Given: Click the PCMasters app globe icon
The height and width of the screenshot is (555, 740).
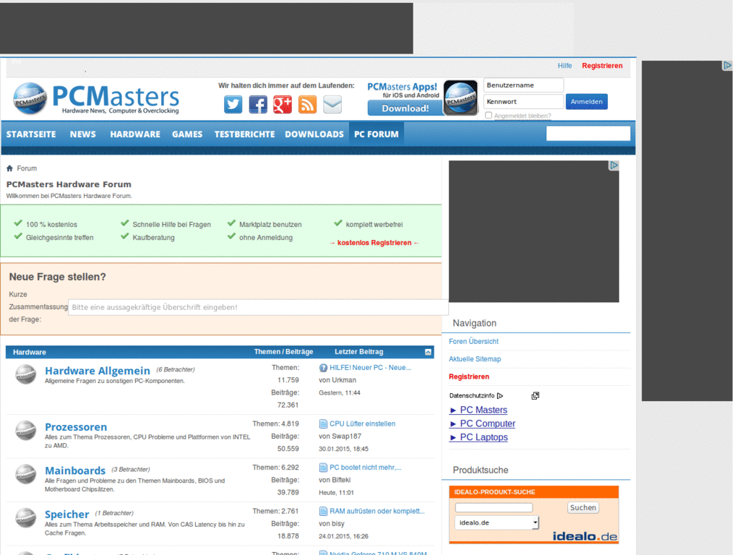Looking at the screenshot, I should (x=460, y=98).
